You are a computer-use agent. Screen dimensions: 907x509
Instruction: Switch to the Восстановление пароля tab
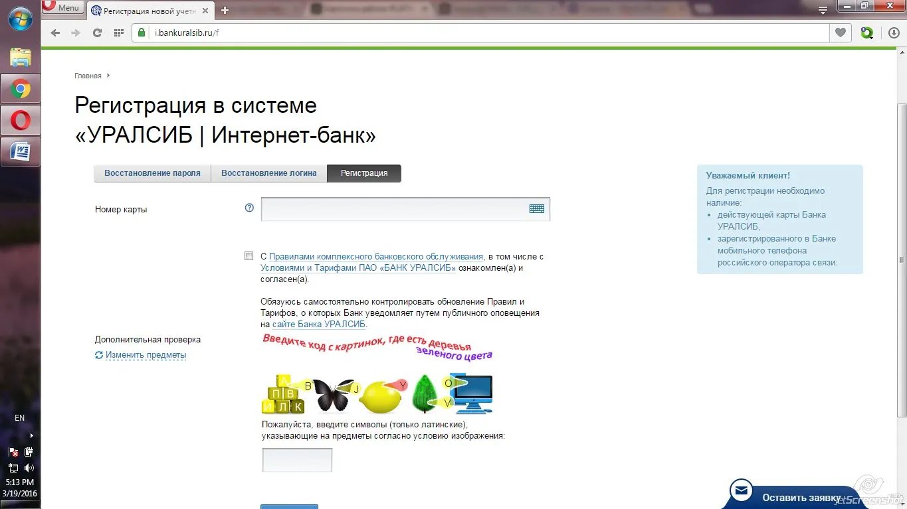coord(152,173)
